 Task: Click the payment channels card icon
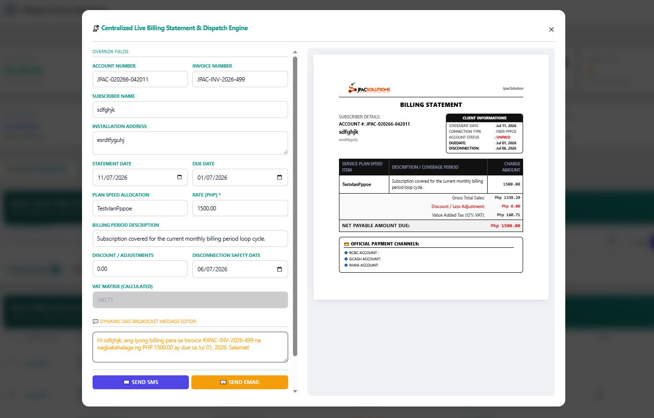(346, 244)
